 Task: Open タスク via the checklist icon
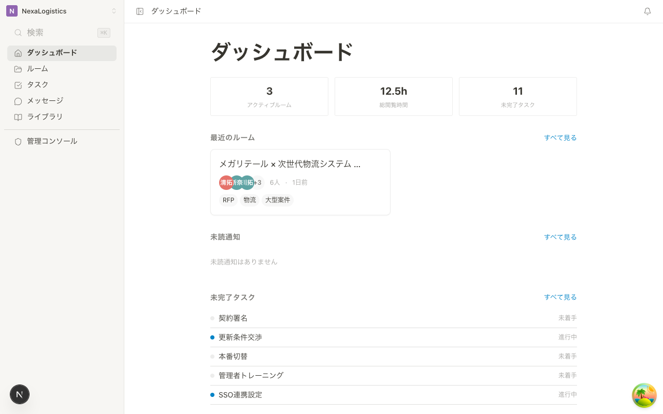tap(18, 84)
